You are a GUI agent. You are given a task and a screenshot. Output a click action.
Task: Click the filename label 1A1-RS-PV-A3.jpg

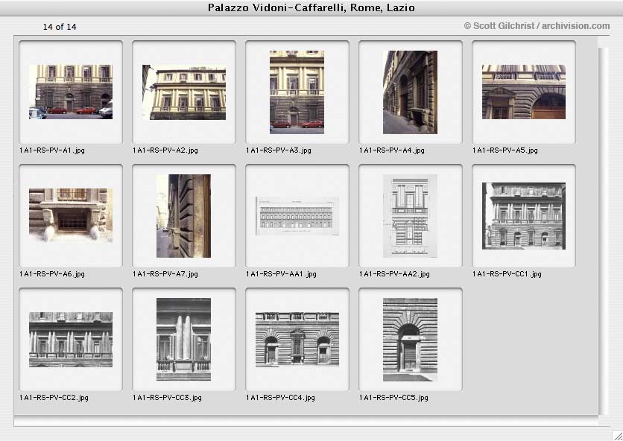(x=279, y=150)
